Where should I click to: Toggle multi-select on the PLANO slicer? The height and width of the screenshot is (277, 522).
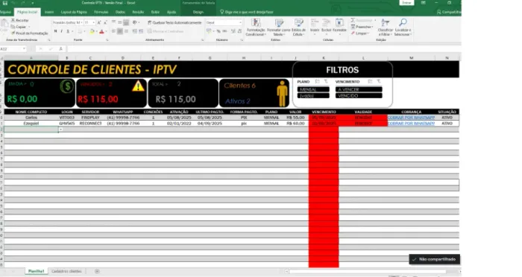coord(317,81)
